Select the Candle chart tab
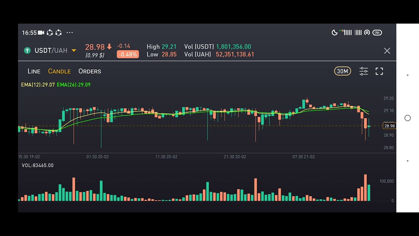This screenshot has height=236, width=419. [x=59, y=71]
